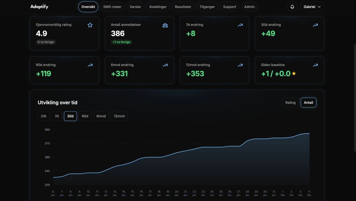Switch chart to Rating view
This screenshot has height=201, width=356.
290,103
